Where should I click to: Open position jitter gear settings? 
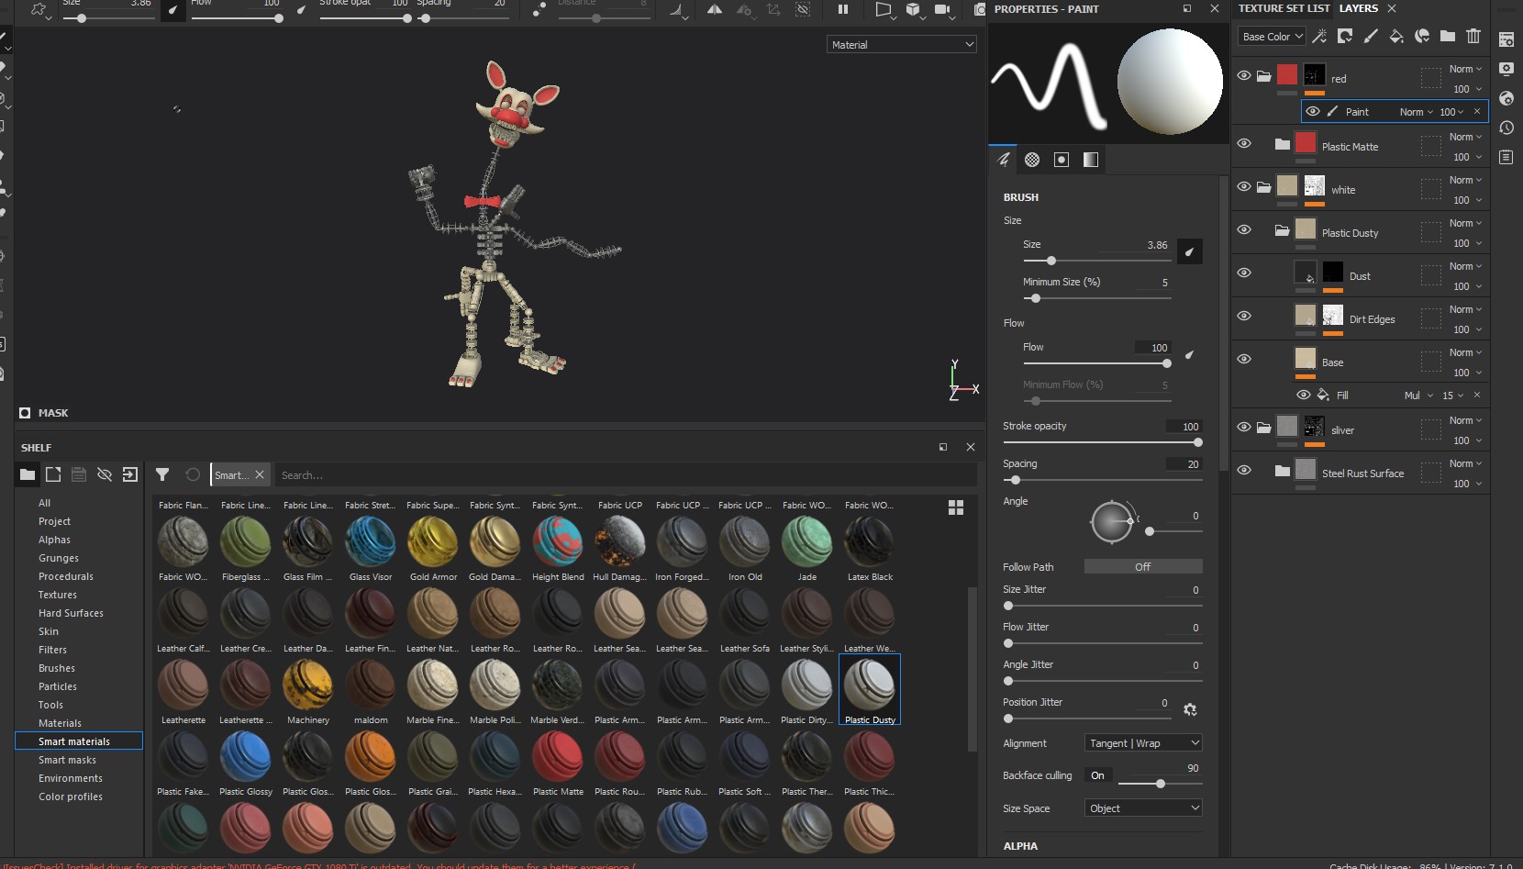pyautogui.click(x=1190, y=709)
